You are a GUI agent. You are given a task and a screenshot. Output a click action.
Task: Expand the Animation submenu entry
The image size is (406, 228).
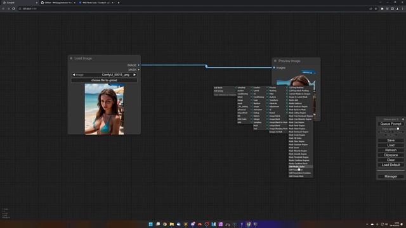[x=261, y=110]
